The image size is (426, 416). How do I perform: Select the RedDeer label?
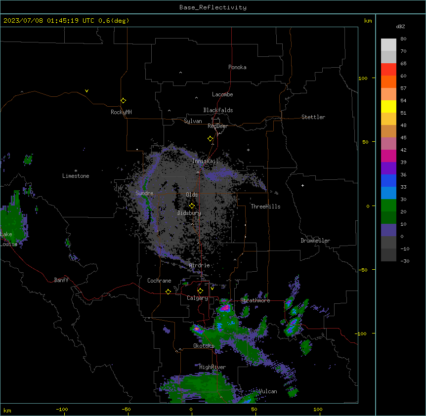click(217, 126)
